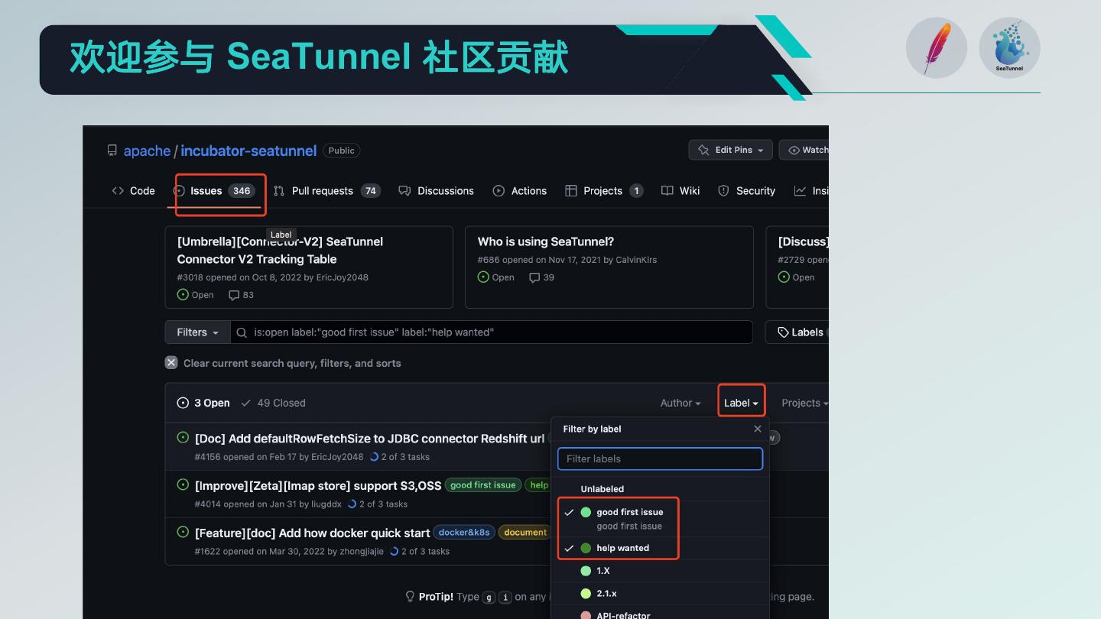1101x619 pixels.
Task: Click the color dot beside 1.X label
Action: (x=586, y=571)
